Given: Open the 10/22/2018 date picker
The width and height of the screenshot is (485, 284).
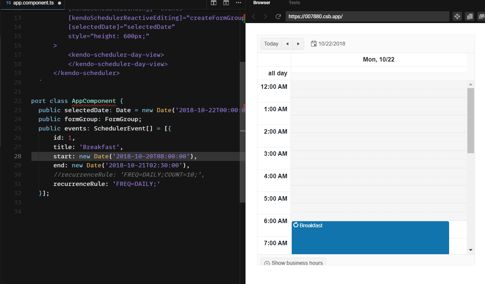Looking at the screenshot, I should click(328, 44).
